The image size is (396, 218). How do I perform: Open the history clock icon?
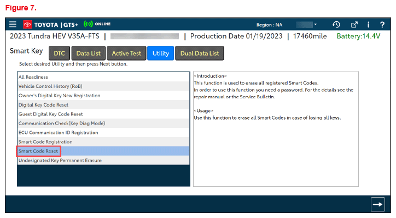pos(336,25)
